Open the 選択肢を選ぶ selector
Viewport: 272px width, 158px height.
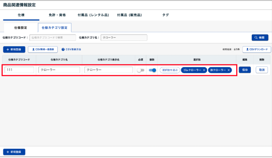pos(170,70)
